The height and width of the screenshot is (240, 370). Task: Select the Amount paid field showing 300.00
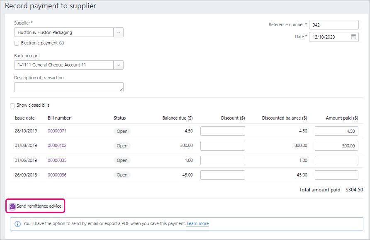coord(336,146)
